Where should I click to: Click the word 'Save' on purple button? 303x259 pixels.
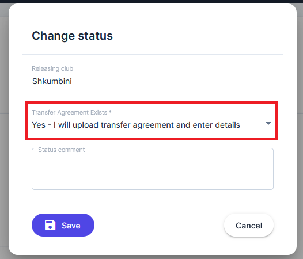pos(71,226)
